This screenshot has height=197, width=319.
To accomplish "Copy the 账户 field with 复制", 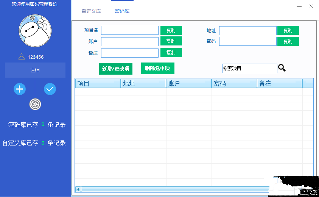I will [171, 41].
